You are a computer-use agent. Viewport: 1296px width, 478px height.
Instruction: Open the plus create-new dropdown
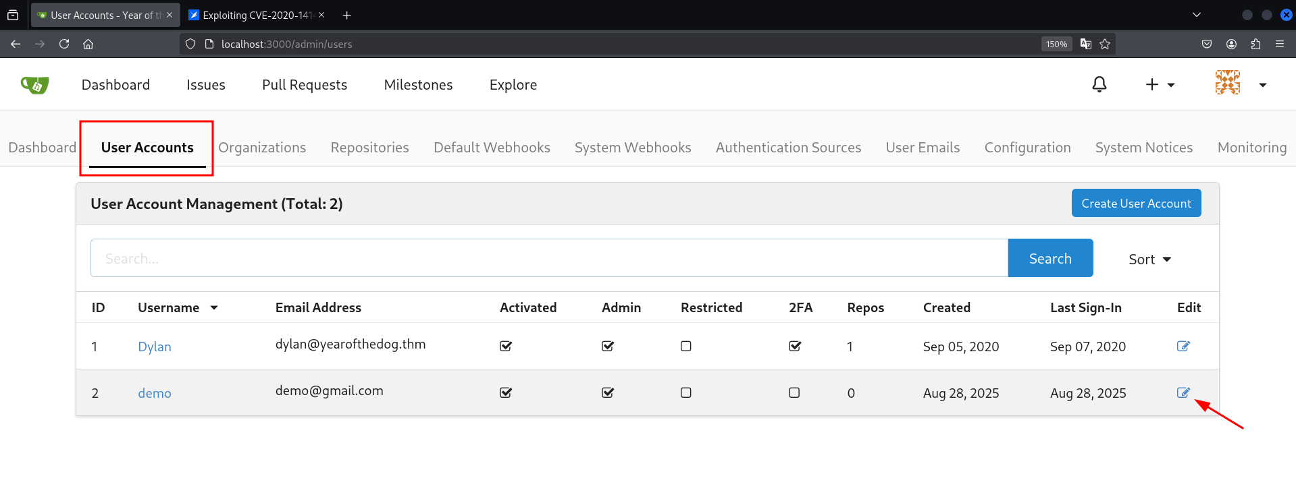click(1160, 84)
